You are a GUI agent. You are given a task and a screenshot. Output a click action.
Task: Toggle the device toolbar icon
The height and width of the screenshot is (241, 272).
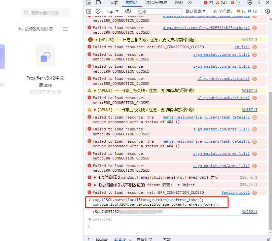(x=98, y=3)
